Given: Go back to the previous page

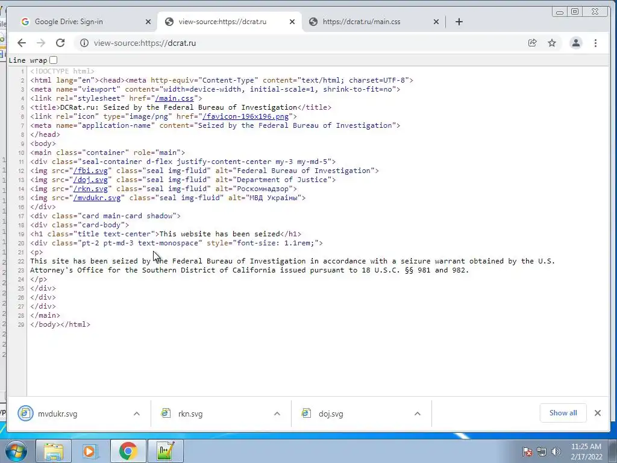Looking at the screenshot, I should [x=22, y=43].
